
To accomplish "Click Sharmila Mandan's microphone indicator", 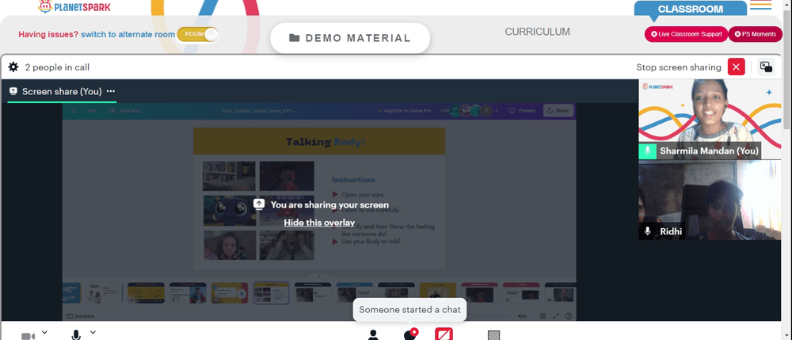I will click(647, 151).
